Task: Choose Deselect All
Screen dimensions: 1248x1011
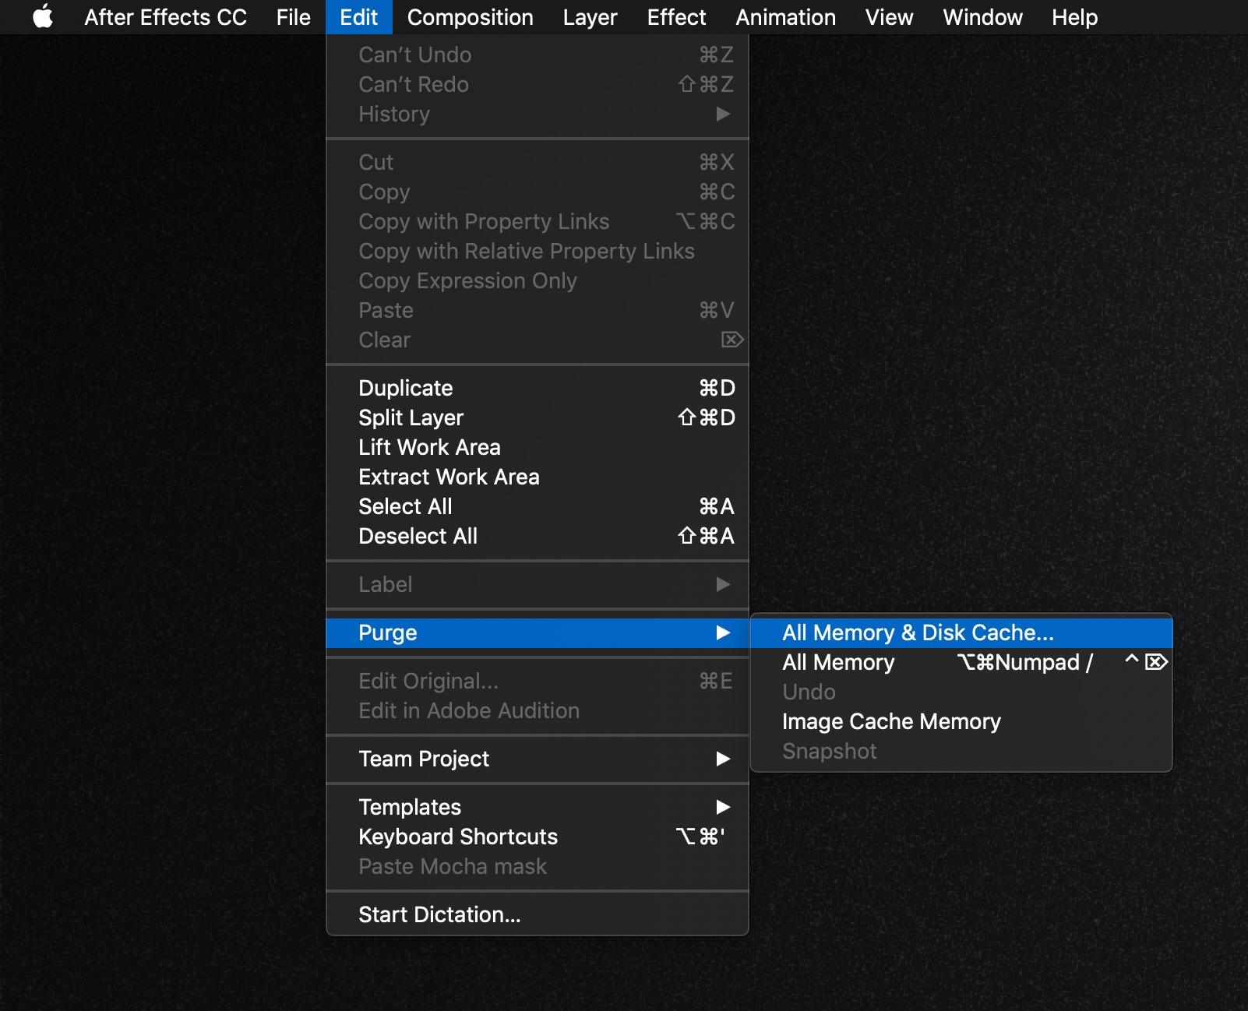Action: (538, 536)
